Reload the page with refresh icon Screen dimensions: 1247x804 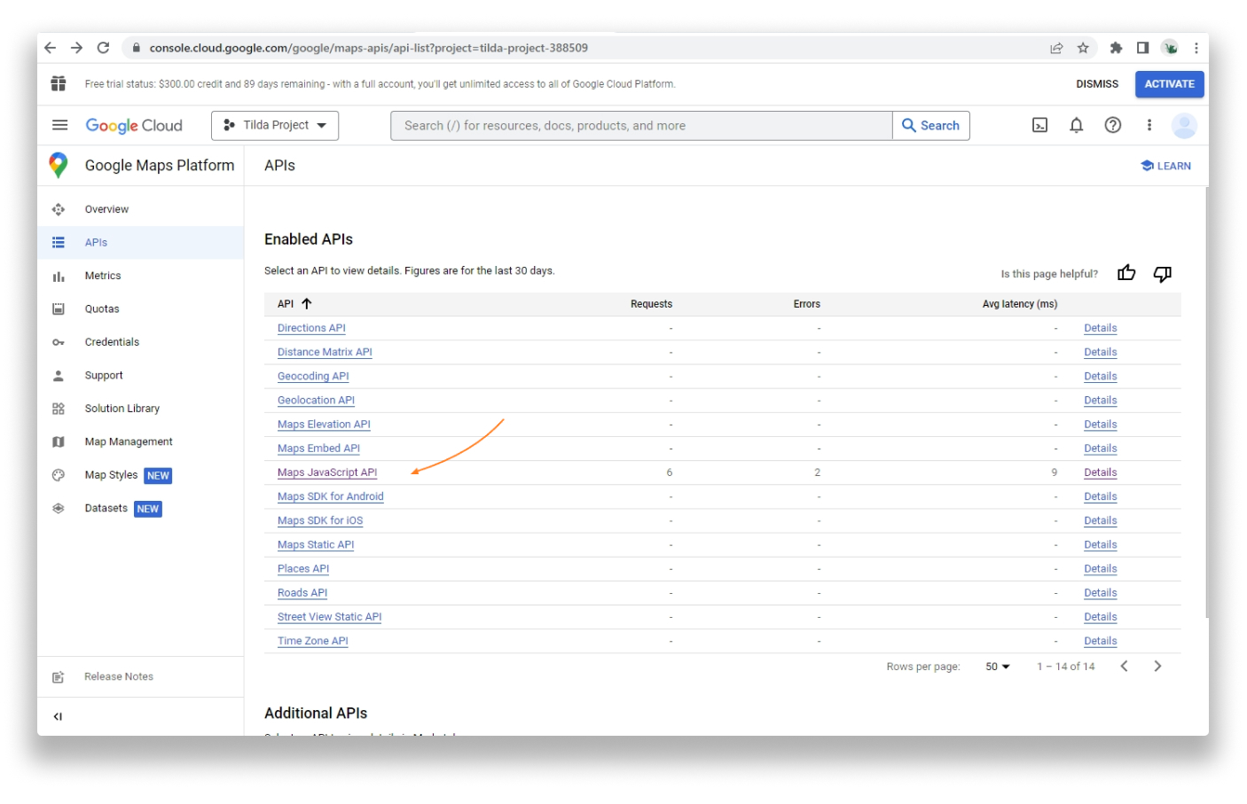pos(104,48)
